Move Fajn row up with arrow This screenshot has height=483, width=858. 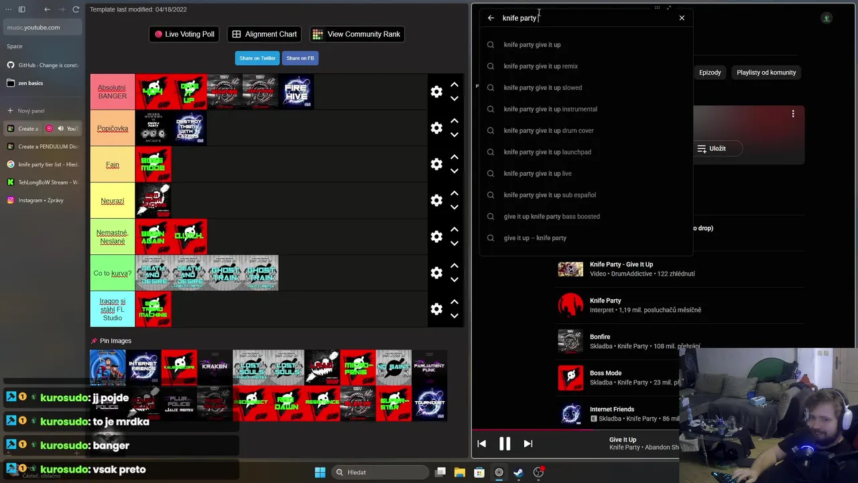point(454,157)
